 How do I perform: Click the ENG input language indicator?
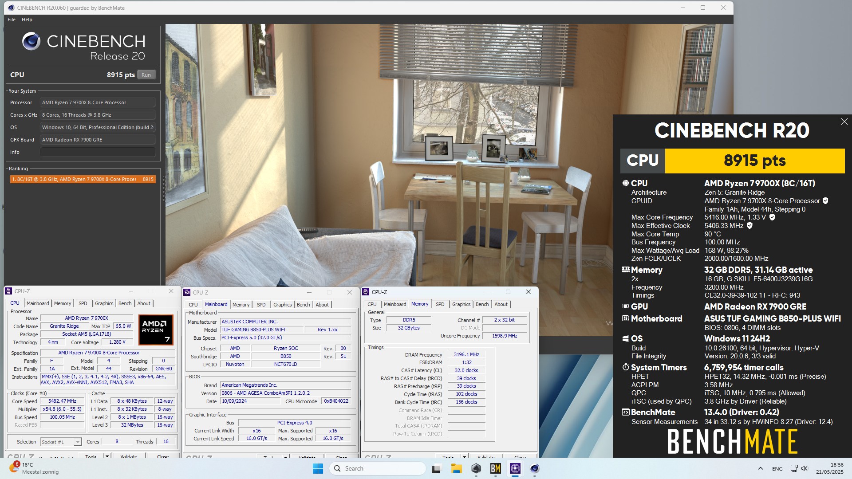[777, 468]
